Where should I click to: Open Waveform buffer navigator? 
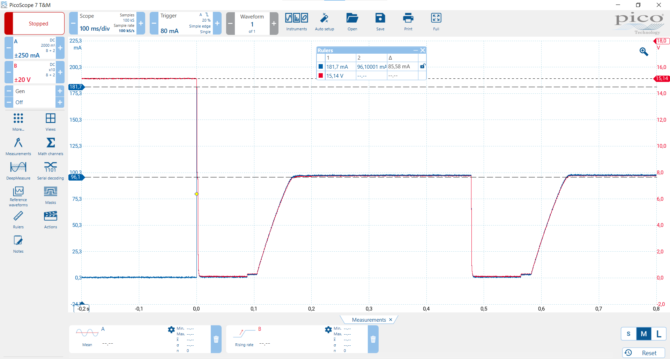[252, 23]
